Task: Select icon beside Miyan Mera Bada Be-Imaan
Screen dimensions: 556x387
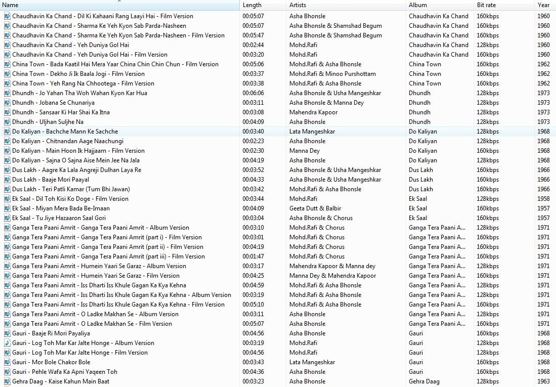Action: (7, 208)
